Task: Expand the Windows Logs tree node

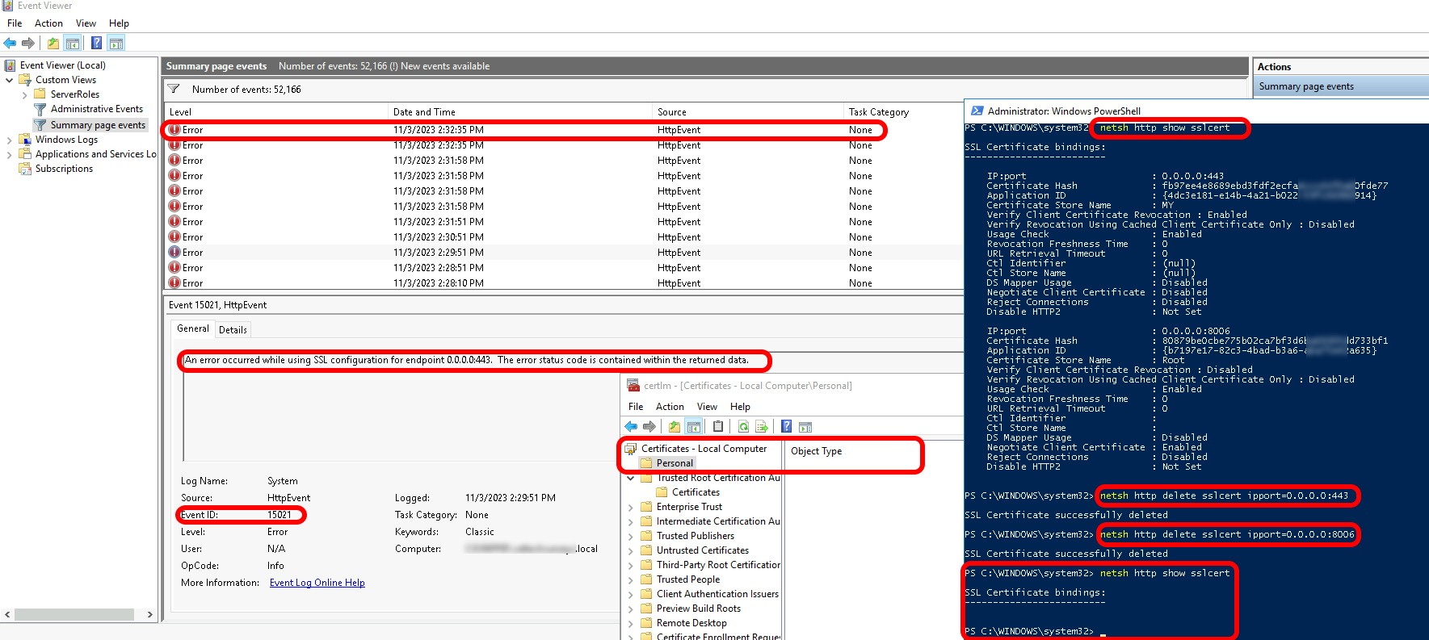Action: click(x=10, y=140)
